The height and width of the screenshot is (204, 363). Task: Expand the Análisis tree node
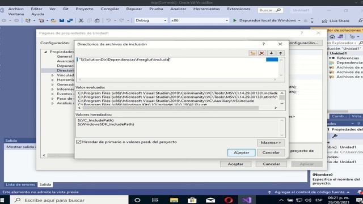coord(53,103)
